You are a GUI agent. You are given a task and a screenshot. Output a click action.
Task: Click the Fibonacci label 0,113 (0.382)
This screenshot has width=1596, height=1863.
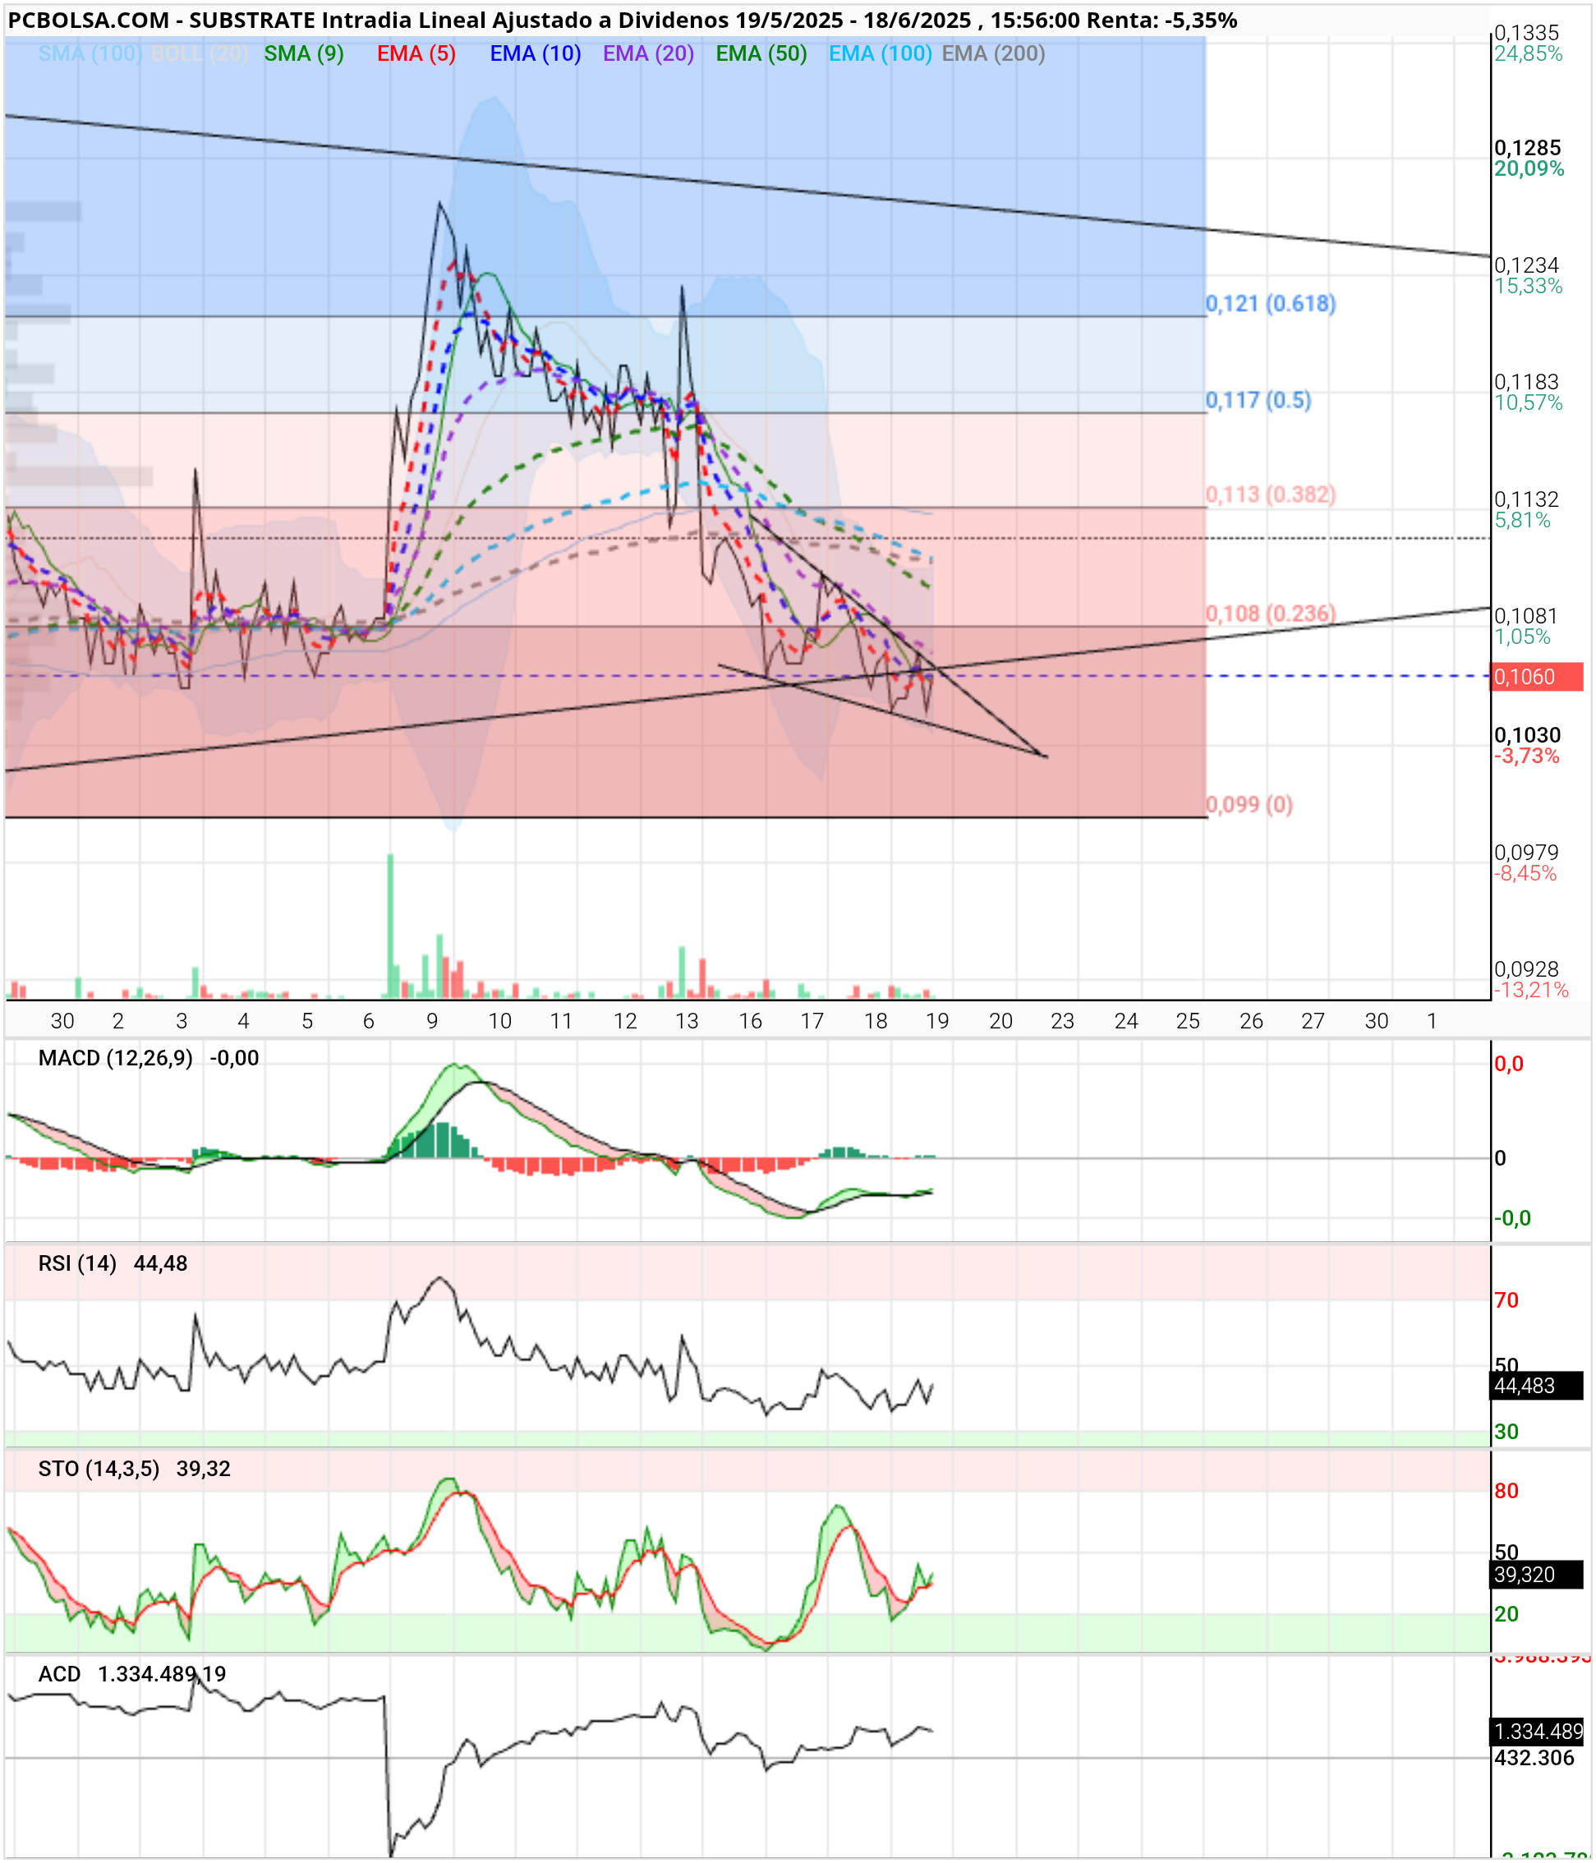(1271, 494)
